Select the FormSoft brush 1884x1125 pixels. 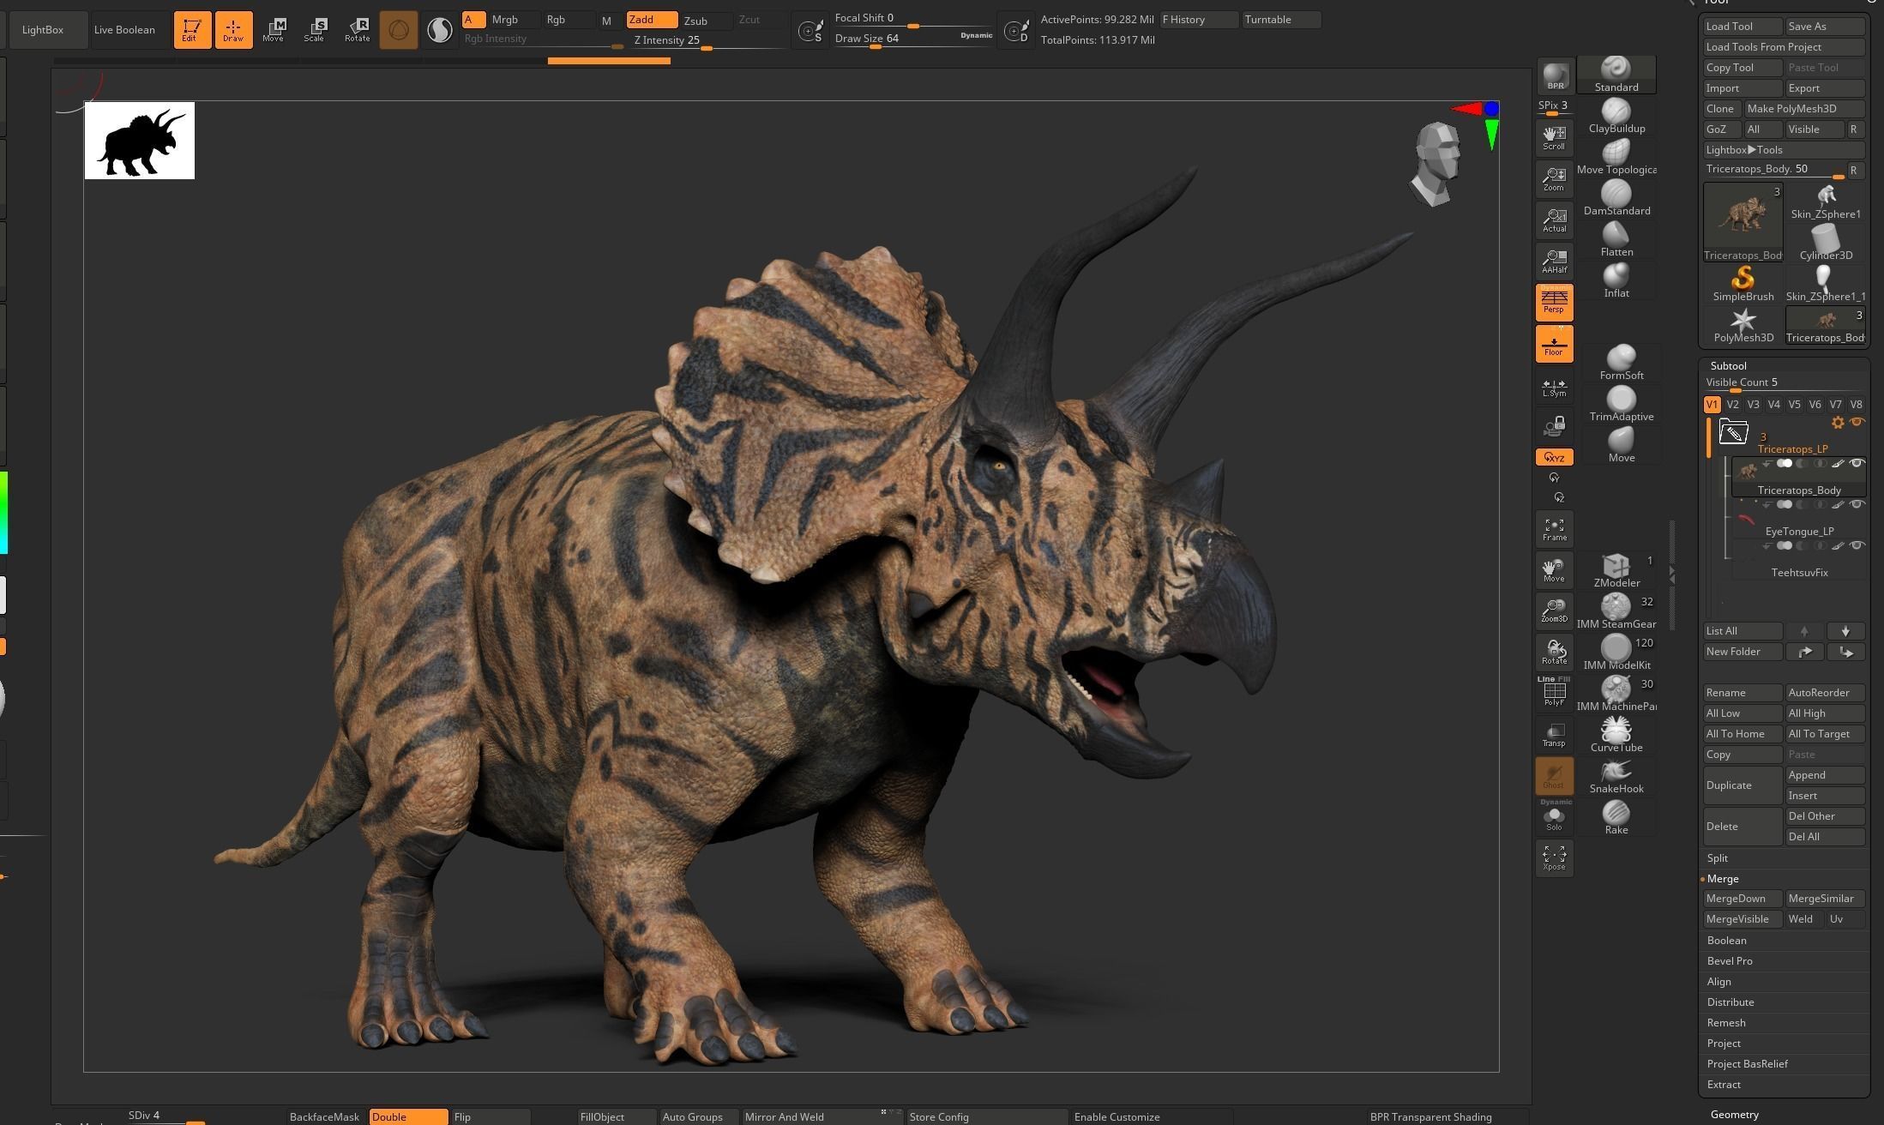click(x=1621, y=363)
